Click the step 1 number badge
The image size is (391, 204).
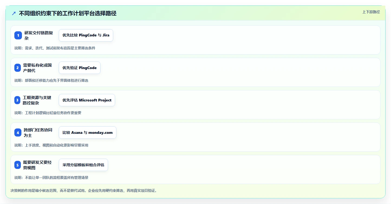point(18,35)
